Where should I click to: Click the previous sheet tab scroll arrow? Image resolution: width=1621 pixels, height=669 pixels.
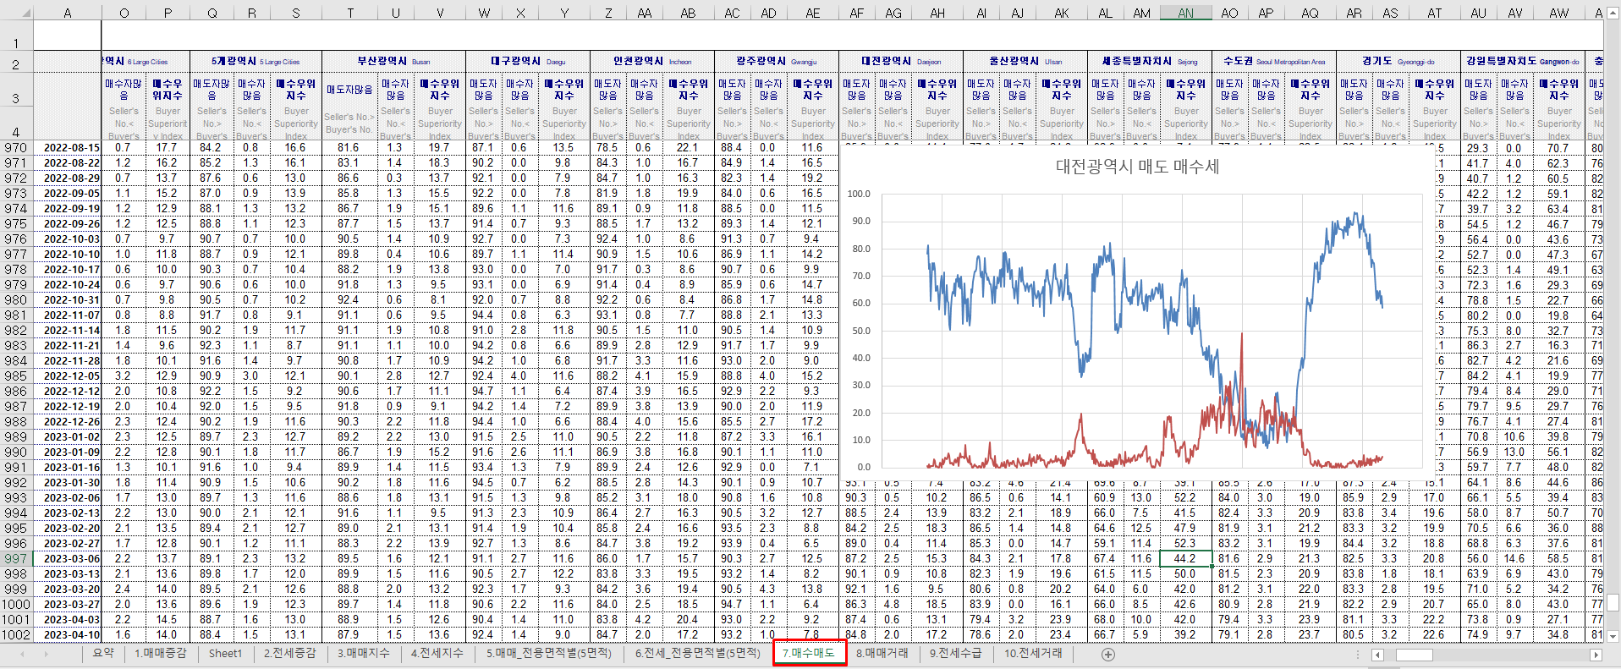click(22, 654)
